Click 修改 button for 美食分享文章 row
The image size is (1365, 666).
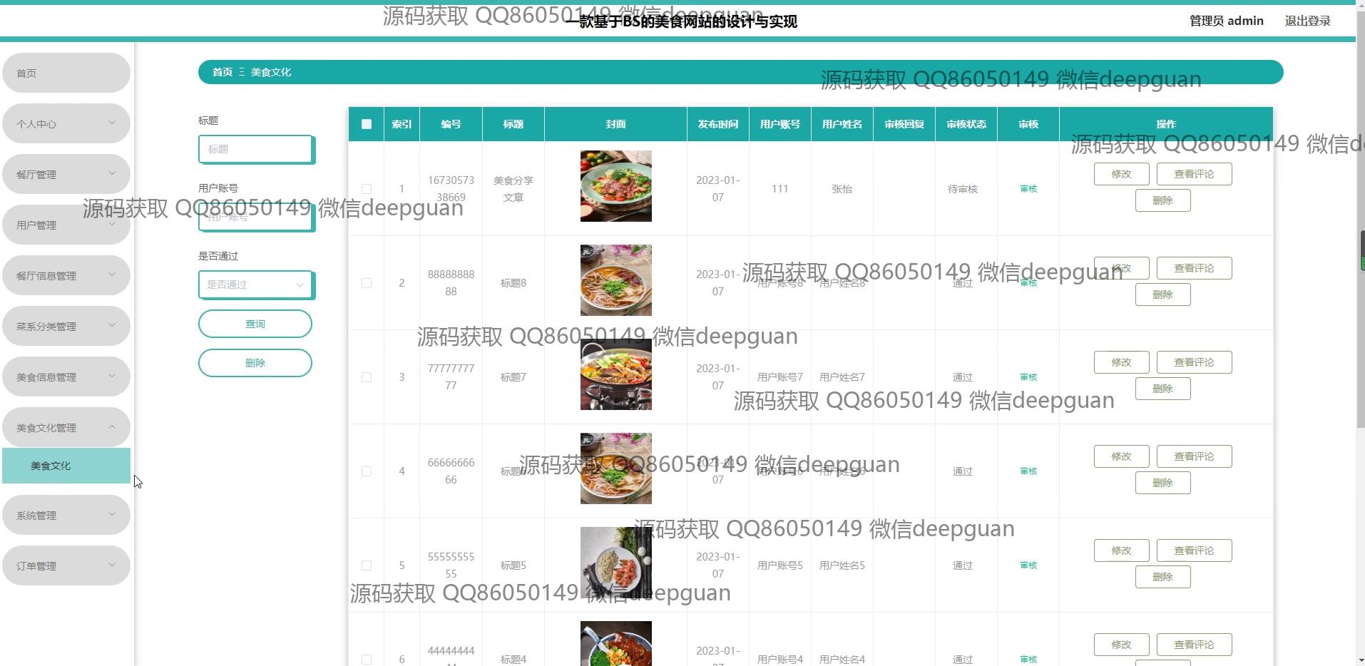click(x=1122, y=174)
